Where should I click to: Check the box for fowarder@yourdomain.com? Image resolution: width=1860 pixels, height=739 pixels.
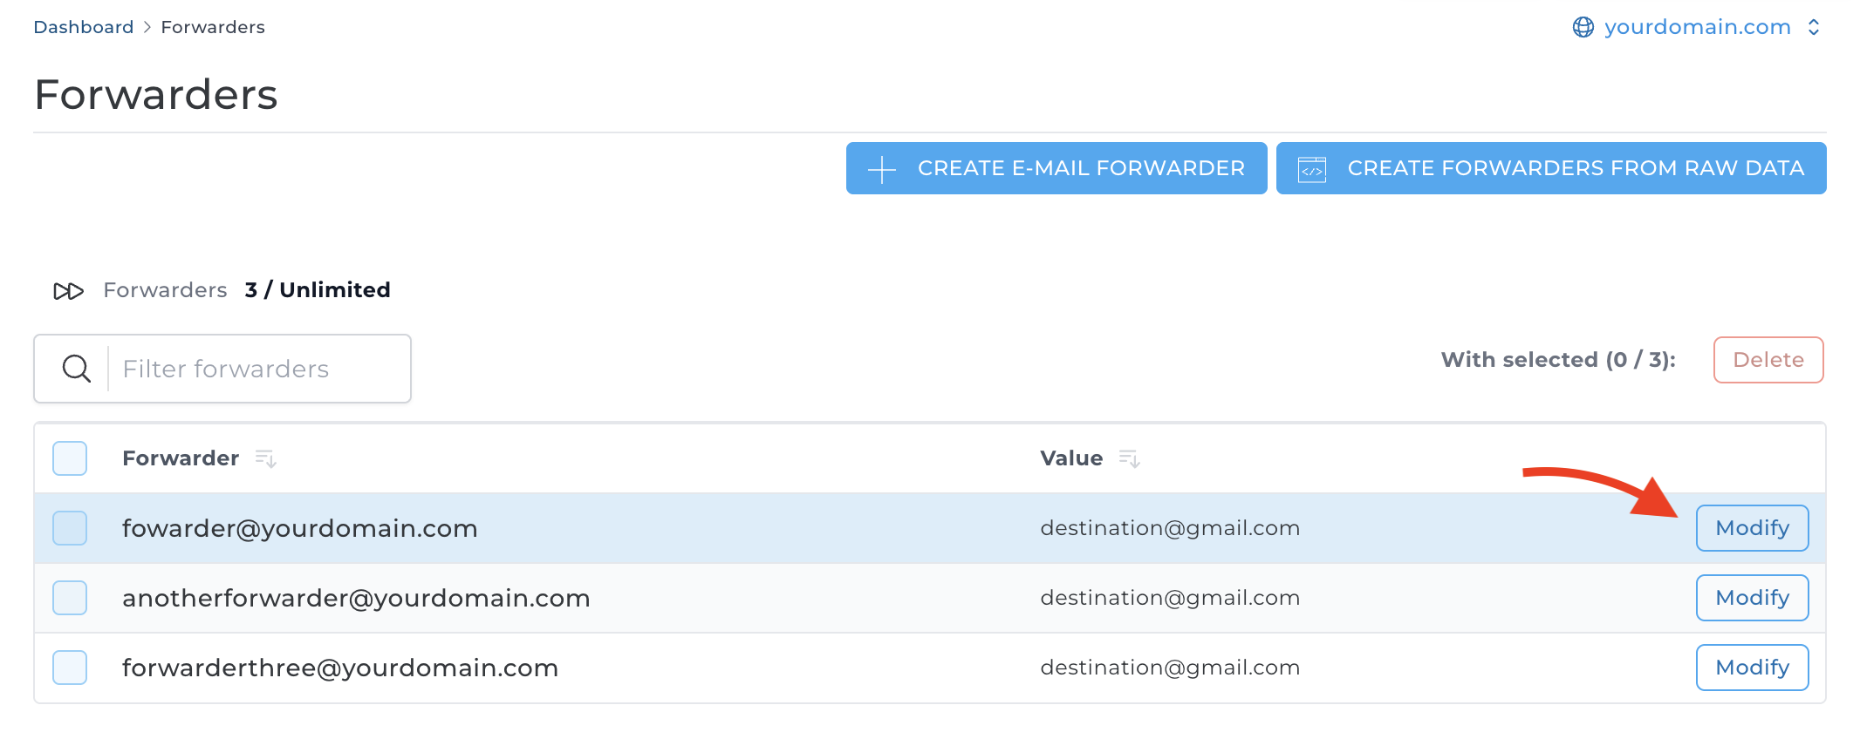pos(70,528)
